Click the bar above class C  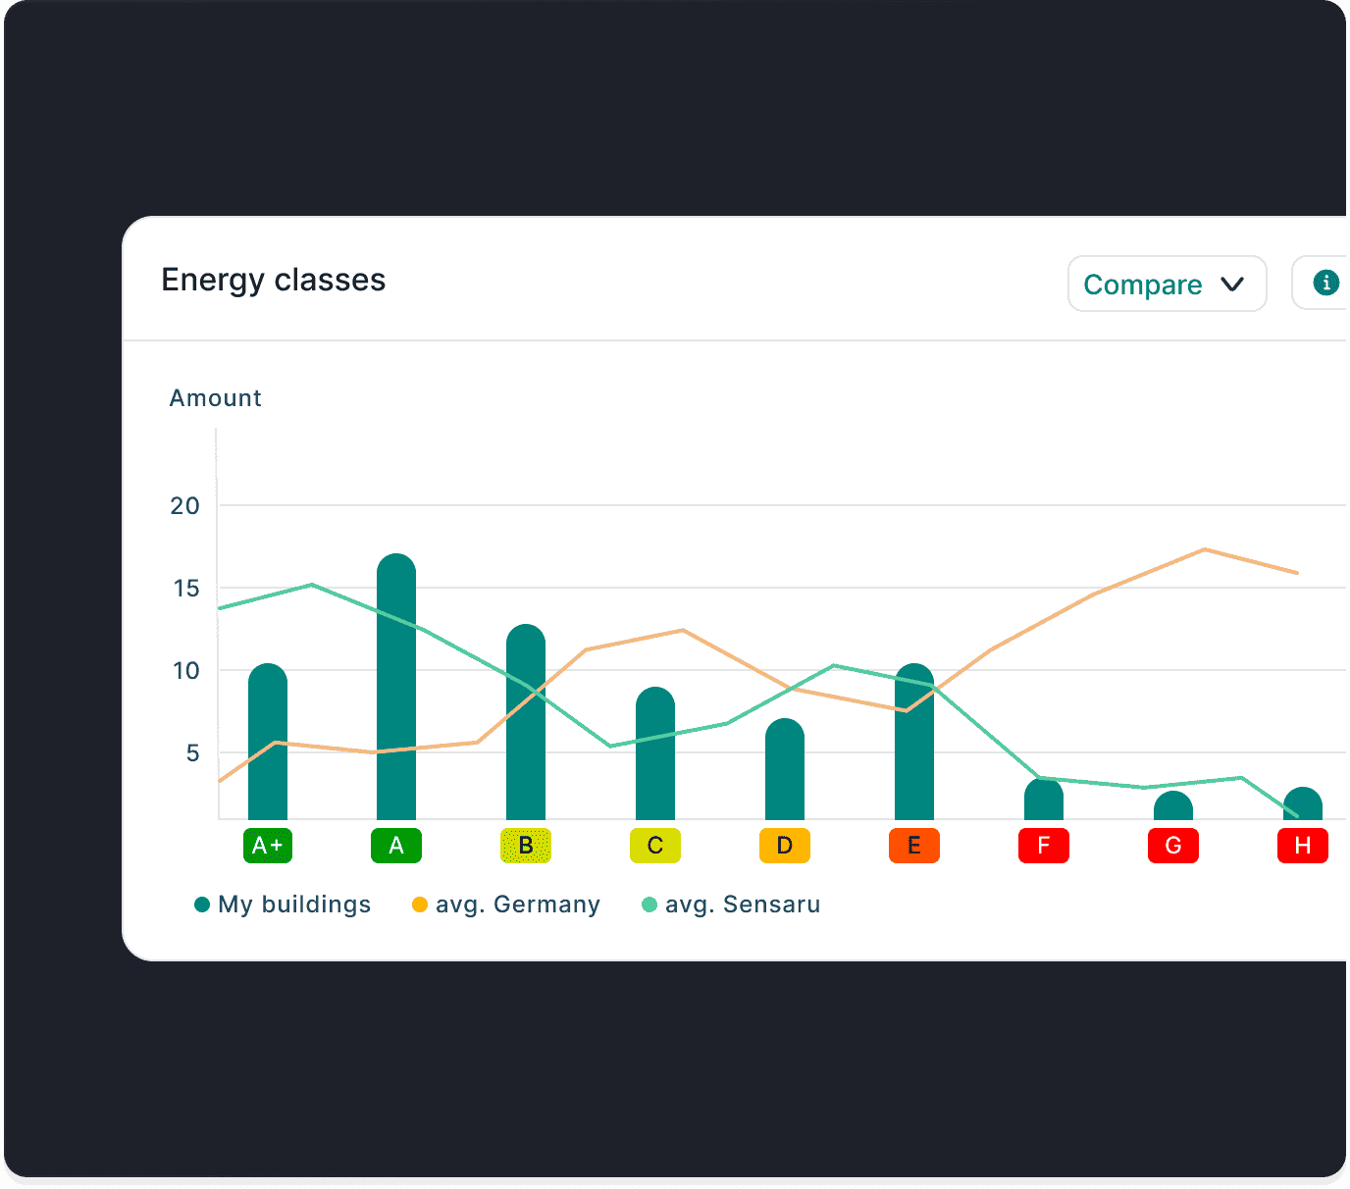click(655, 753)
